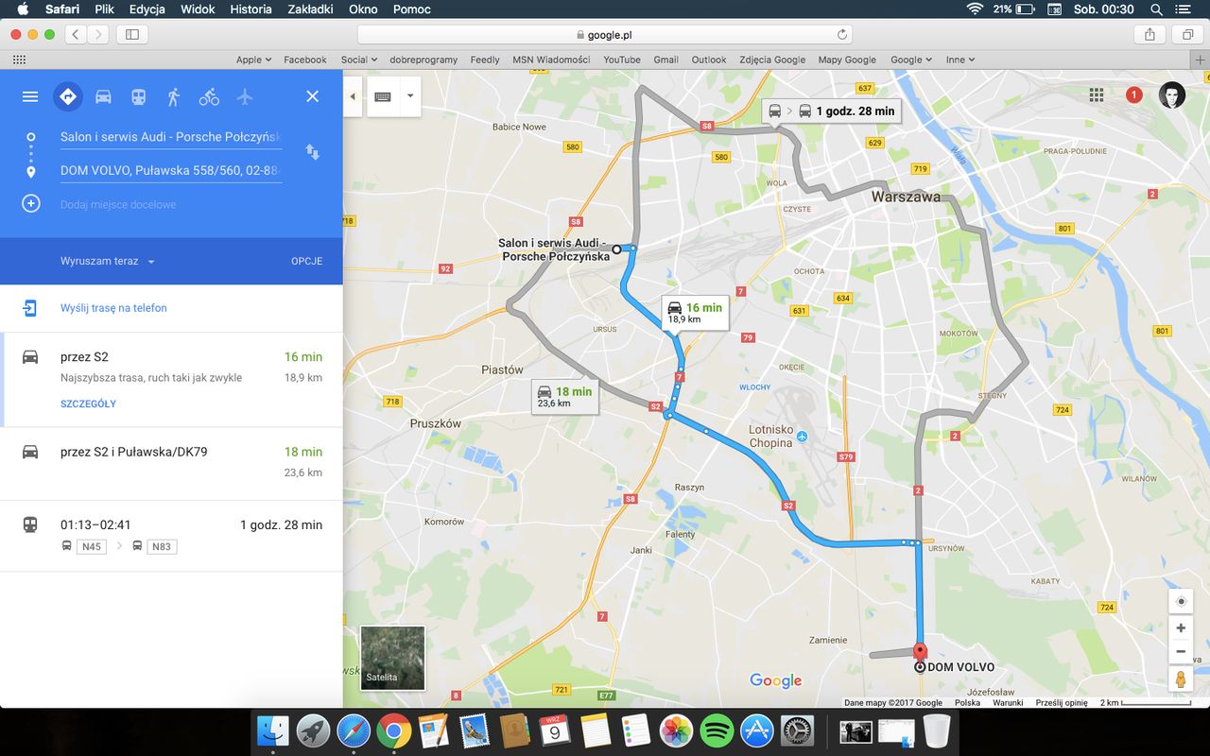Image resolution: width=1210 pixels, height=756 pixels.
Task: Select public transit travel mode icon
Action: 138,96
